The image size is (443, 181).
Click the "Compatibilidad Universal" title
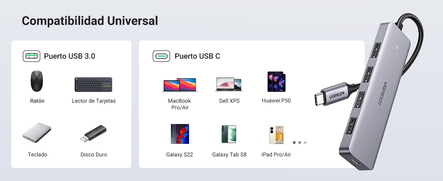coord(90,21)
